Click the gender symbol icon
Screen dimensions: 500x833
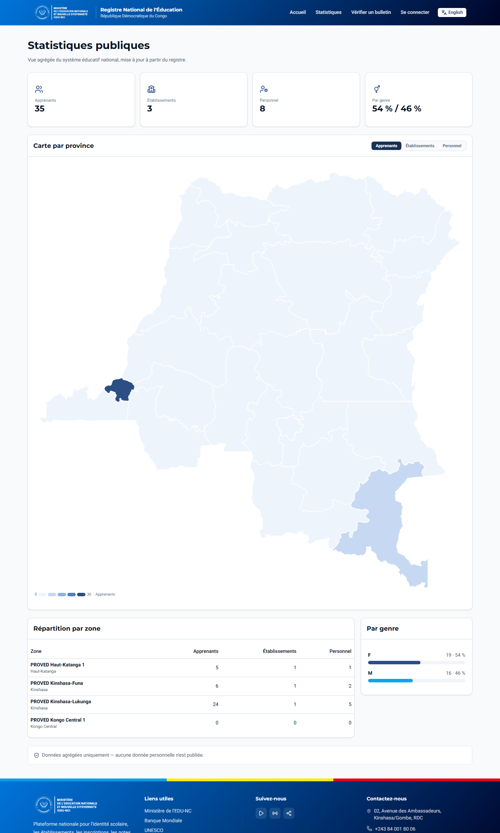coord(377,89)
